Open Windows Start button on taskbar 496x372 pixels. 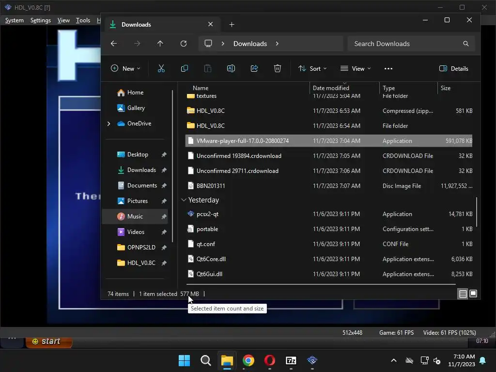(185, 360)
